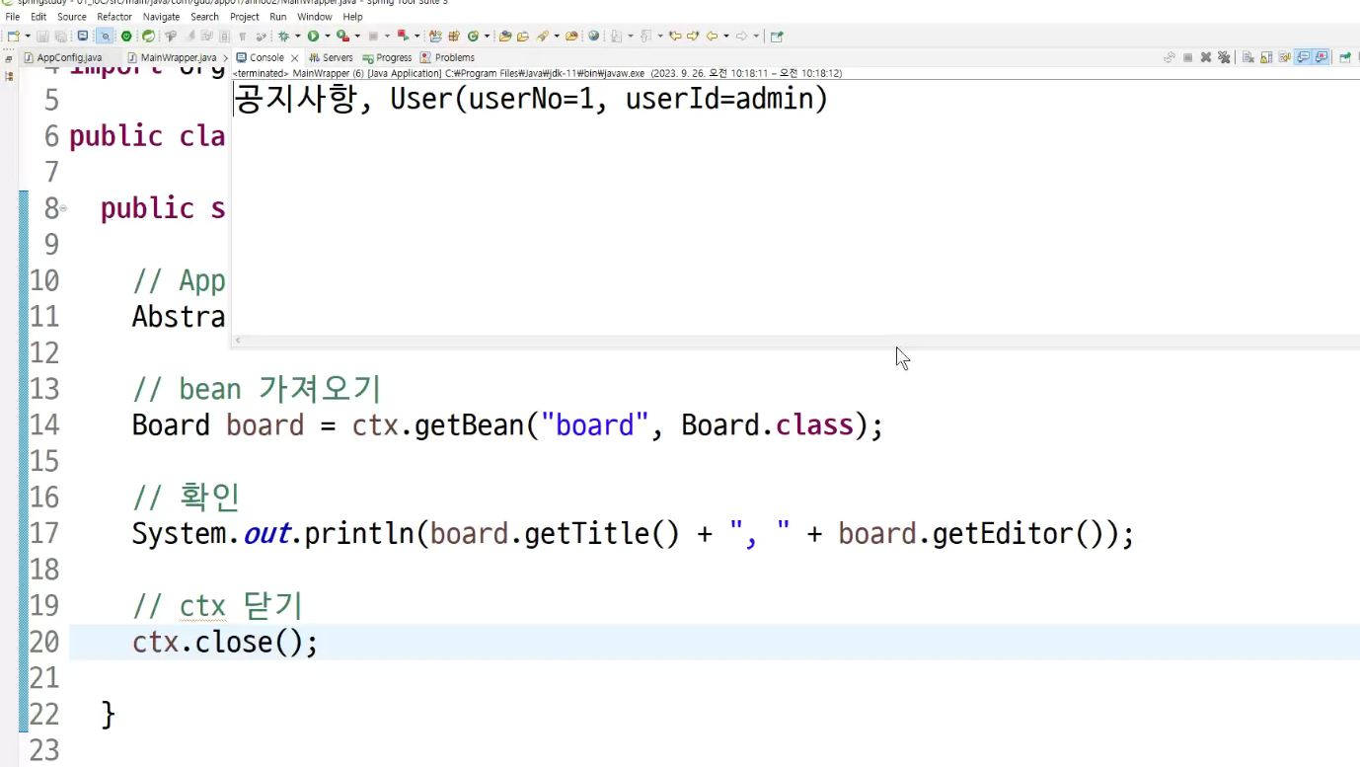Screen dimensions: 1360x767
Task: Click the Clear Console icon
Action: coord(1247,58)
